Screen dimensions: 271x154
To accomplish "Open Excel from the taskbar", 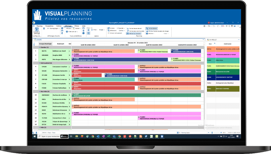I will tap(109, 136).
